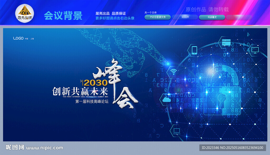Image resolution: width=270 pixels, height=155 pixels.
Task: Click the credit card hexagon icon
Action: pyautogui.click(x=226, y=43)
